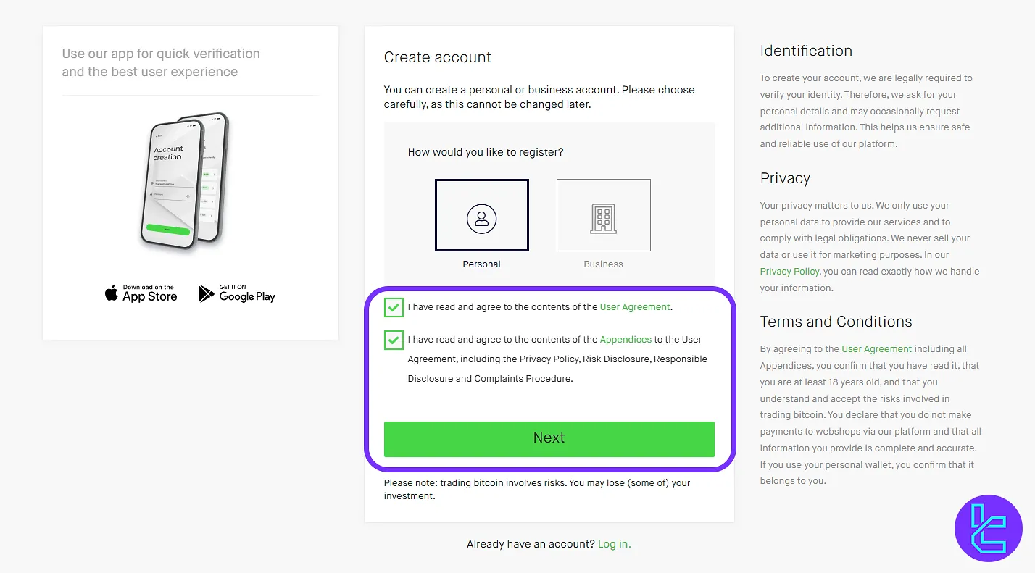Click the Google Play triangle logo
Image resolution: width=1035 pixels, height=573 pixels.
[x=207, y=293]
